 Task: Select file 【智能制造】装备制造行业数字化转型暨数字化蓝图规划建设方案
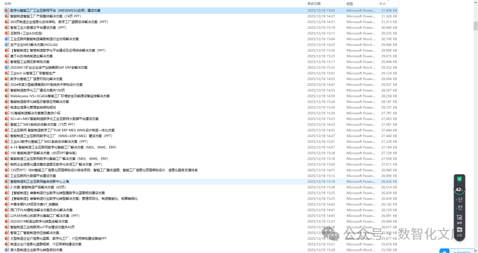pos(57,193)
